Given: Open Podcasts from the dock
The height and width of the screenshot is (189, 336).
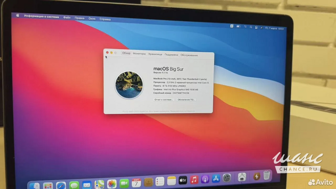Looking at the screenshot, I should 205,179.
